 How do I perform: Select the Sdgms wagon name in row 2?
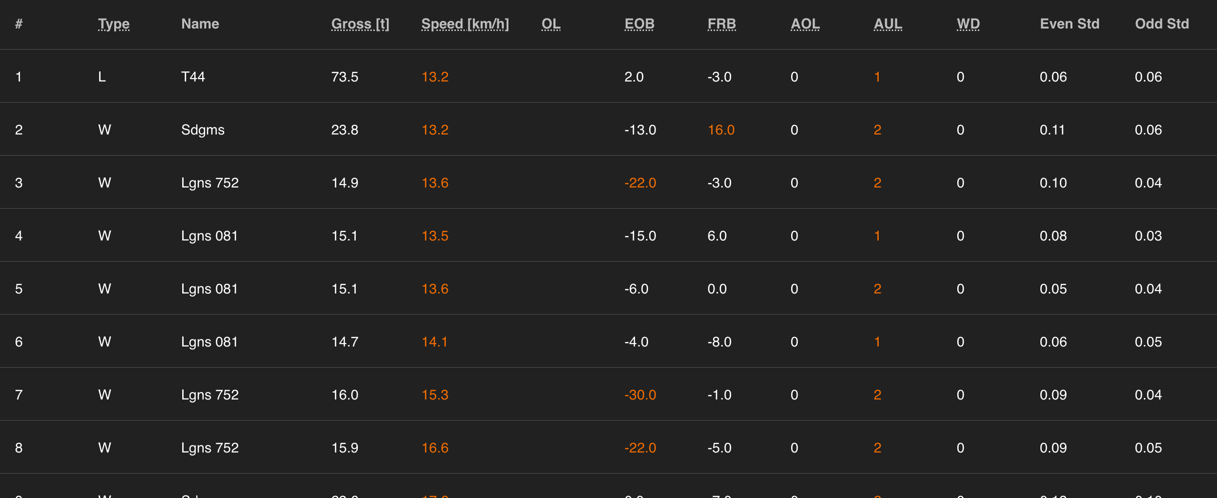(x=203, y=130)
